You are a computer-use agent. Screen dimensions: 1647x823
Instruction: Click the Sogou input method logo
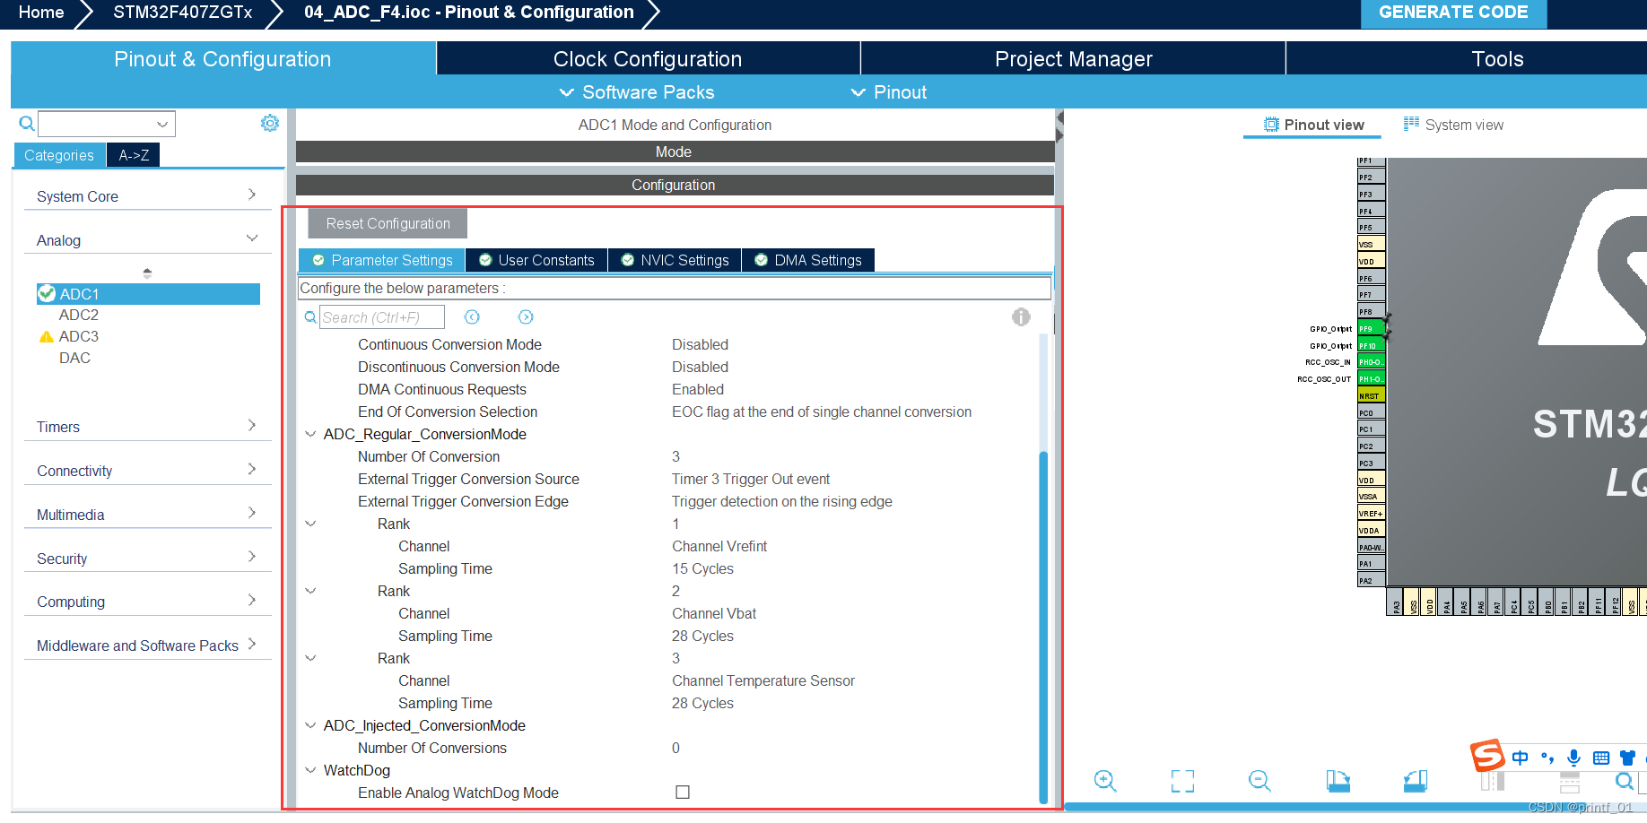pyautogui.click(x=1486, y=755)
